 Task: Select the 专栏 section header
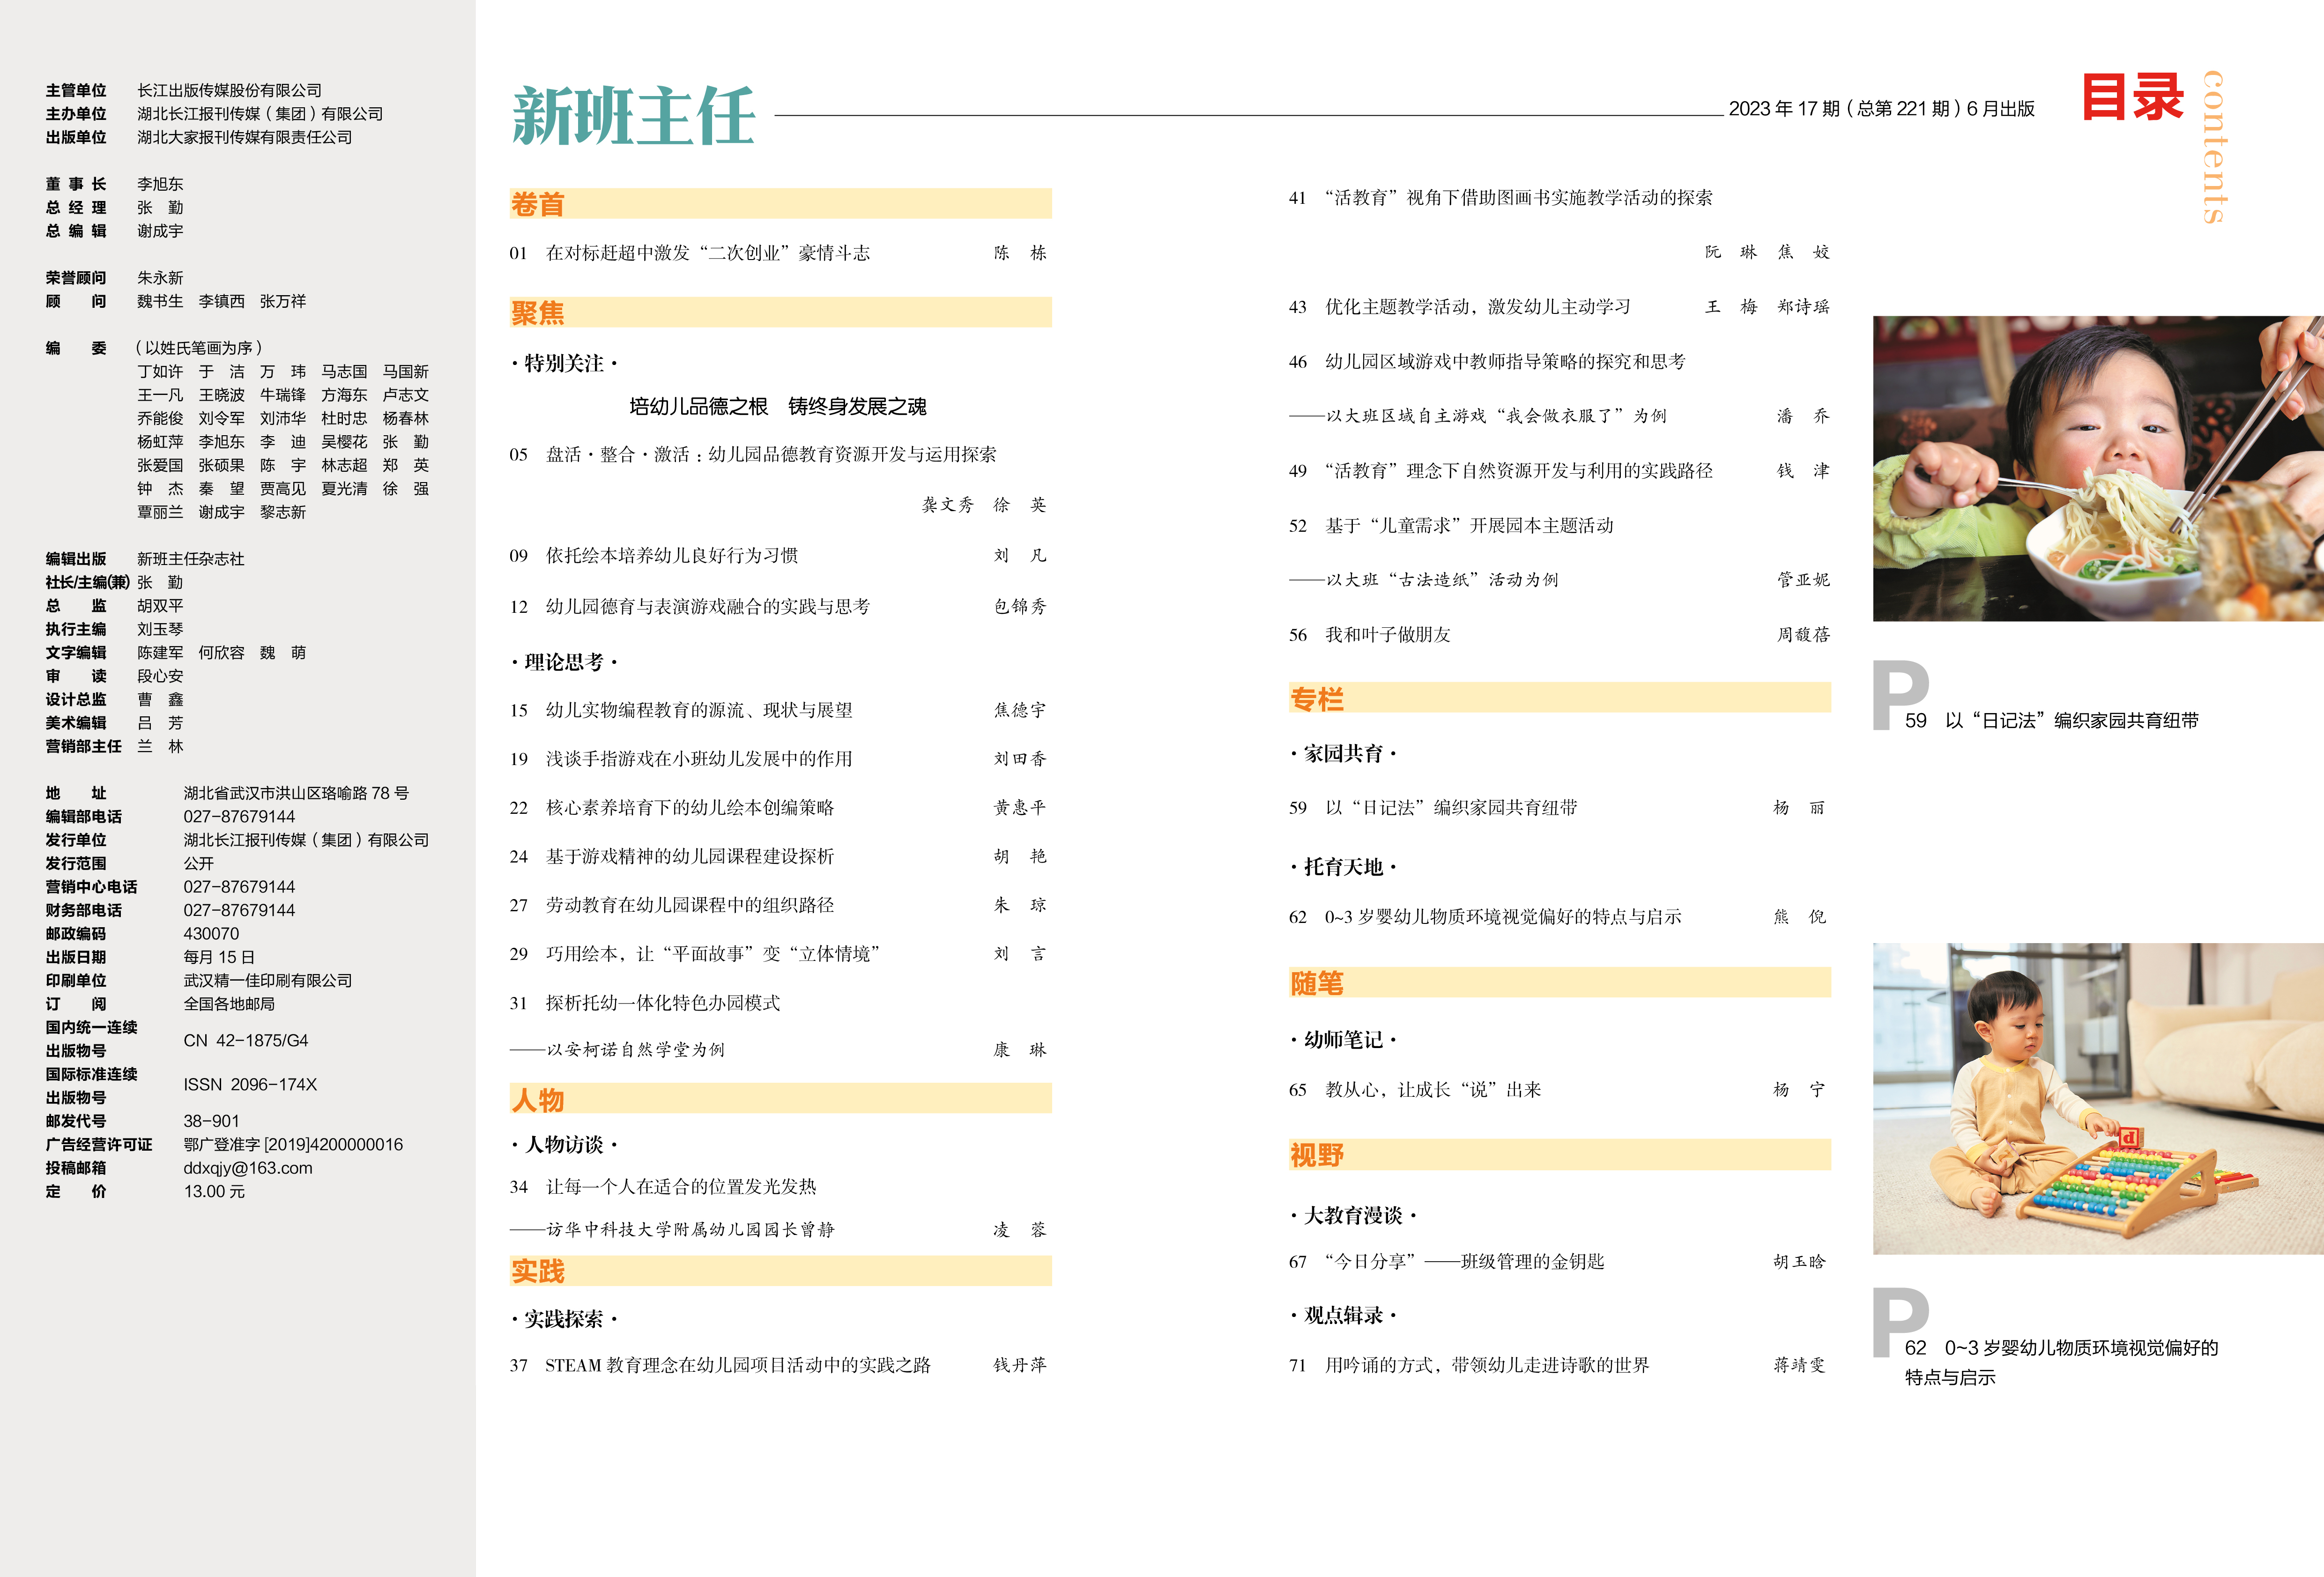(1316, 699)
